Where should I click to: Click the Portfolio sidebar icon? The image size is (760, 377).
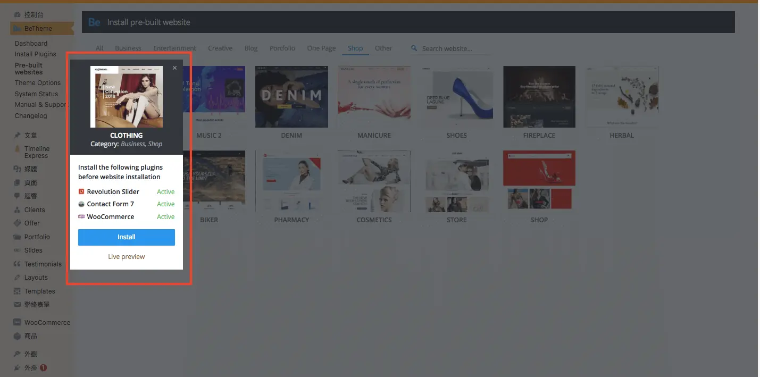point(18,237)
